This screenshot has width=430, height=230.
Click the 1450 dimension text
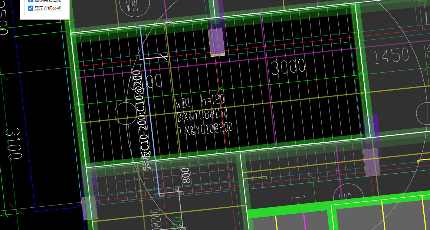tap(392, 56)
